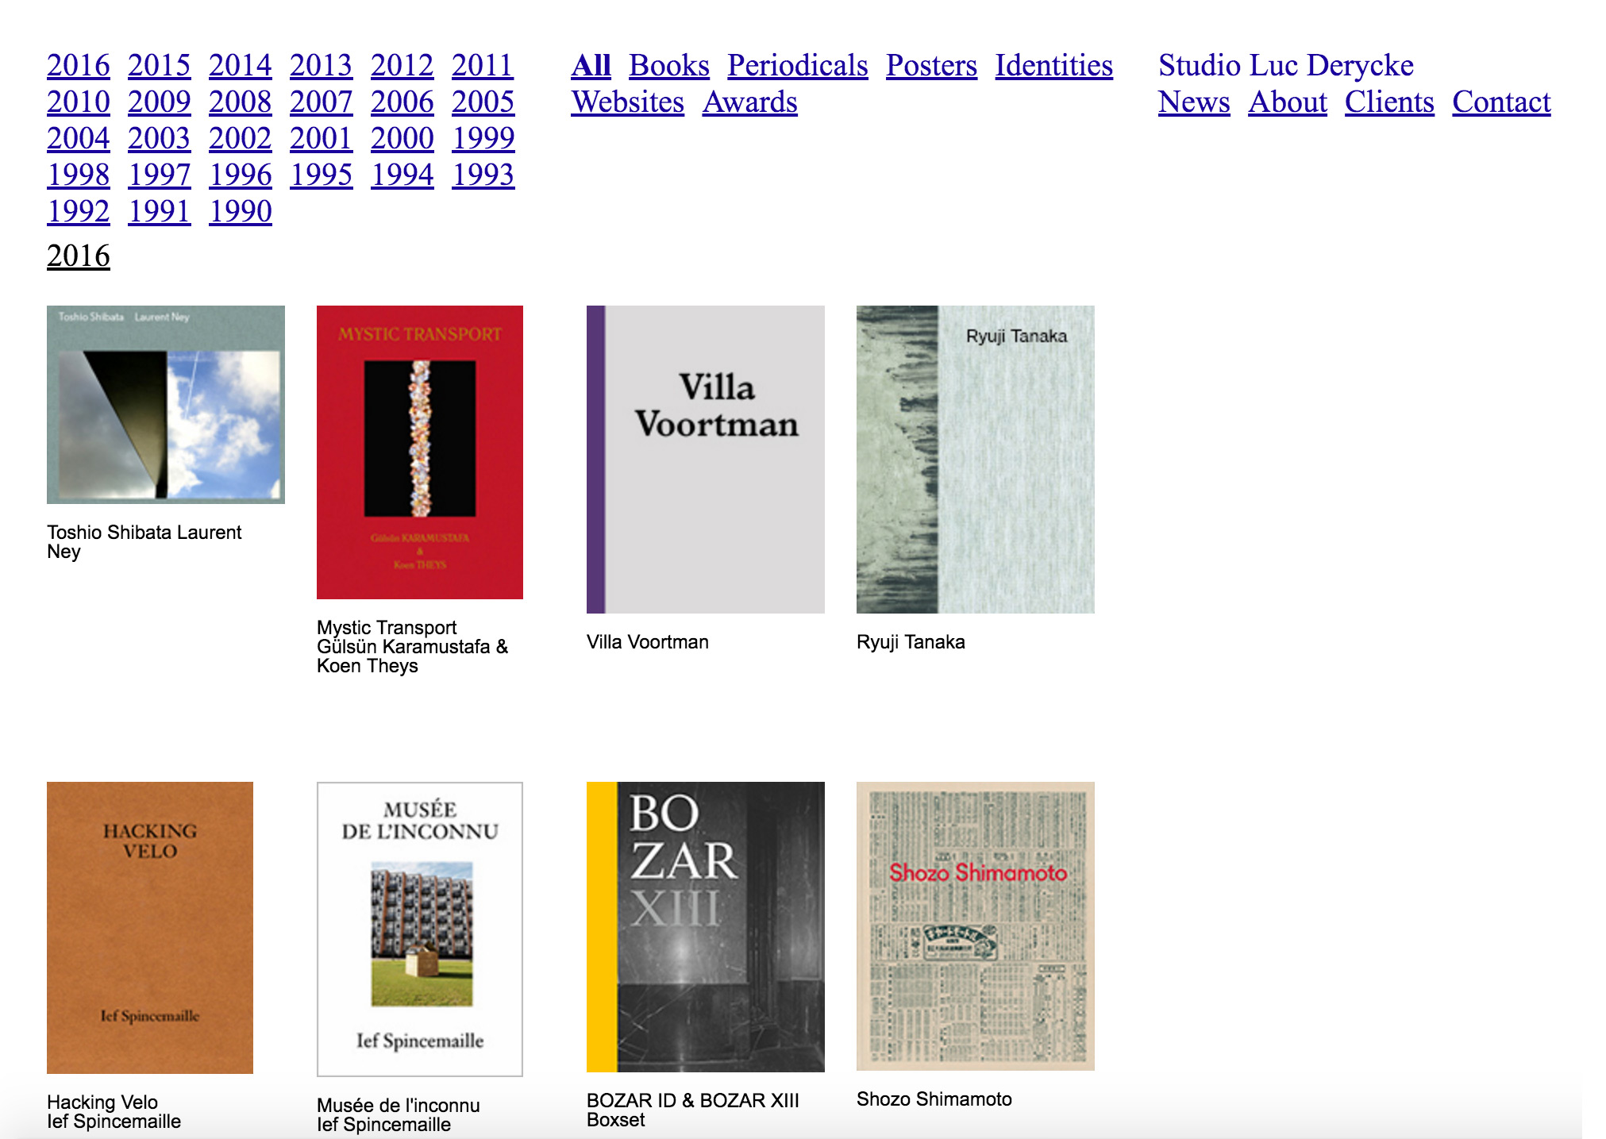
Task: Go to year 1995
Action: (321, 175)
